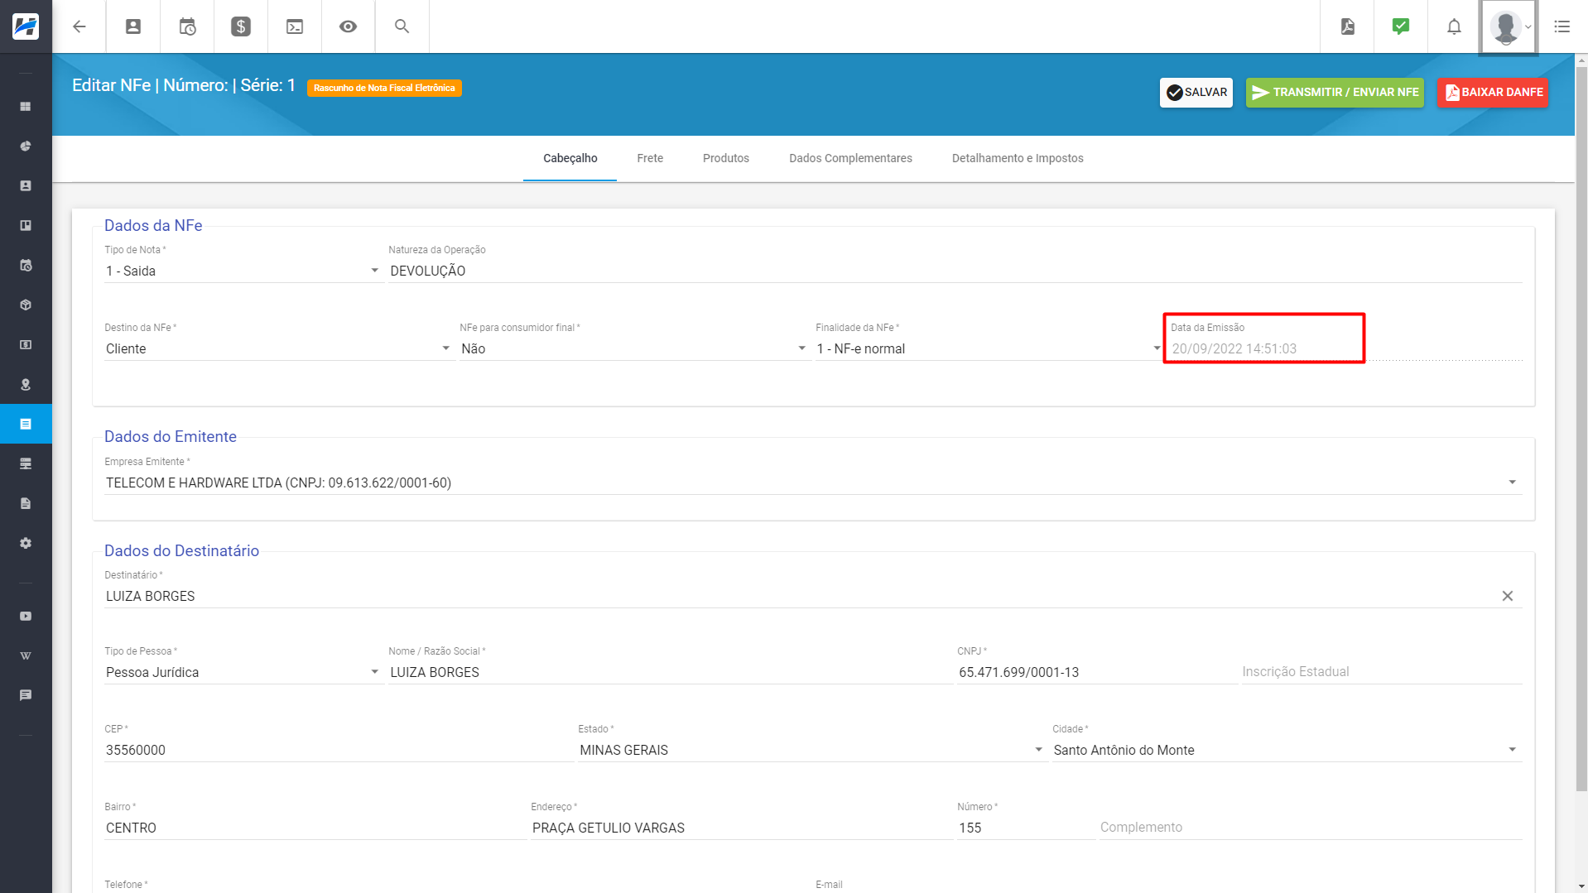The image size is (1588, 893).
Task: Open Finalidade da NFe dropdown
Action: point(989,348)
